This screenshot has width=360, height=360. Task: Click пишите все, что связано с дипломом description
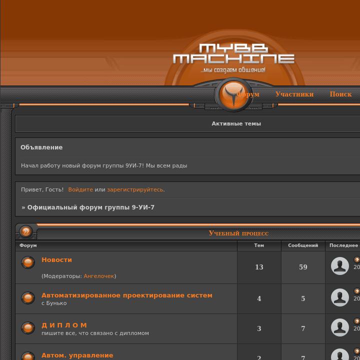[95, 333]
